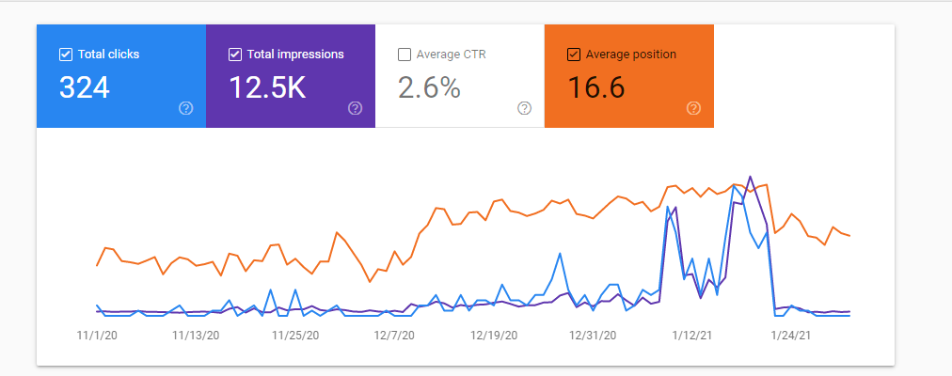Select the purple Total impressions card

point(291,76)
